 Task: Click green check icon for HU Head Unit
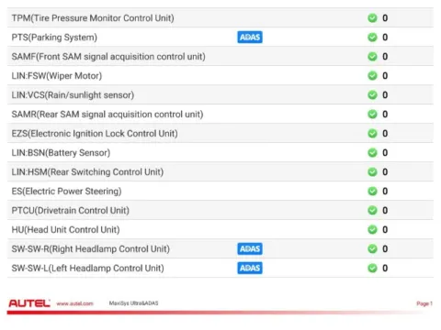click(x=372, y=230)
